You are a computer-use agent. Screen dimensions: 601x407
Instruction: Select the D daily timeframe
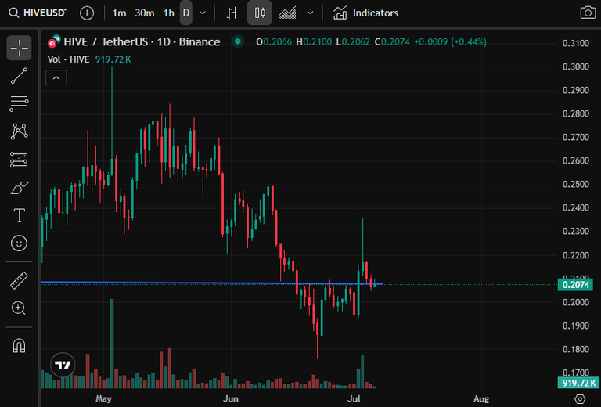[x=186, y=13]
